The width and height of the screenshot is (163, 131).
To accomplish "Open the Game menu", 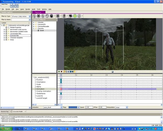I will (x=22, y=9).
